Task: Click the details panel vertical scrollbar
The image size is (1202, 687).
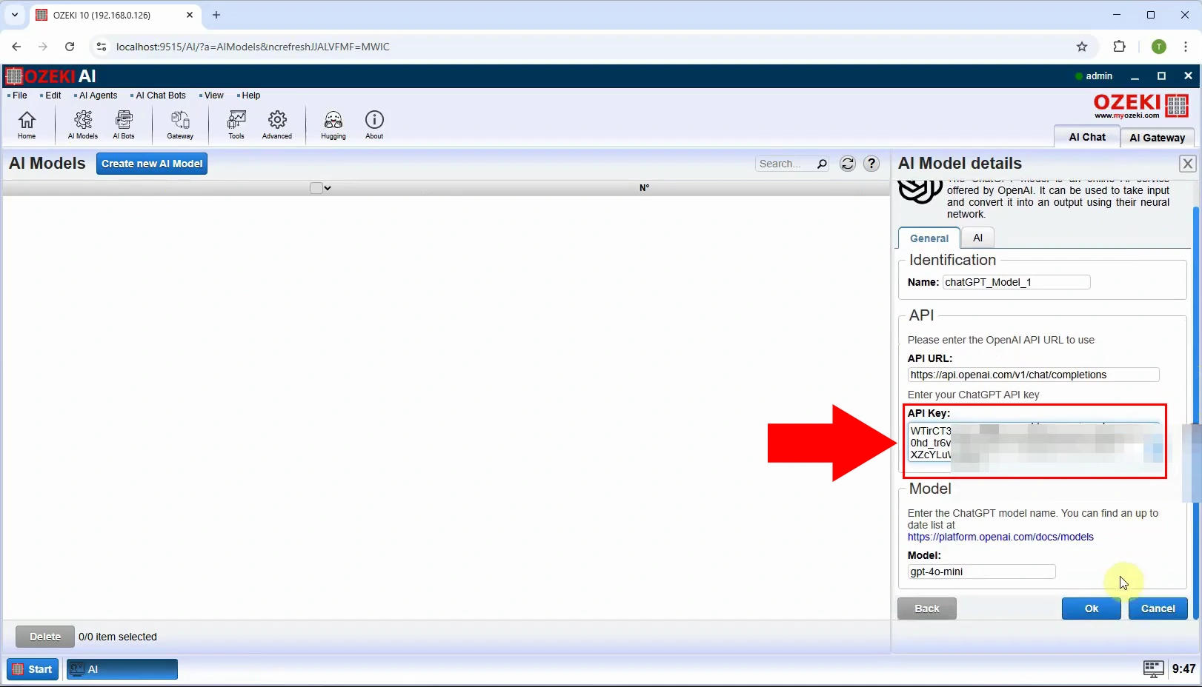Action: pos(1195,412)
